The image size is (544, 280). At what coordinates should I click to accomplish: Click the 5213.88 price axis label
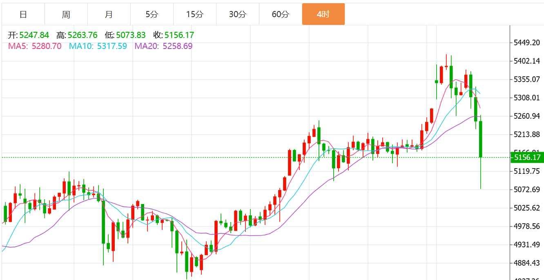tap(527, 135)
